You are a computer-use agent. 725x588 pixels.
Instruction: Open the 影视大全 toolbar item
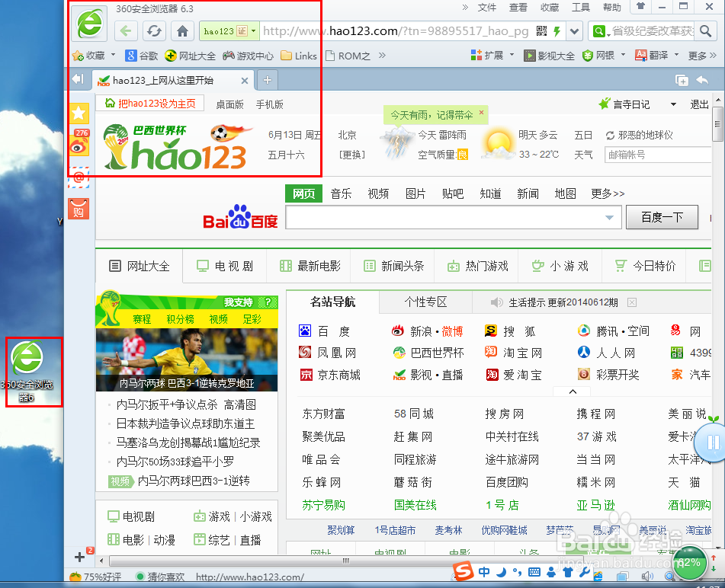click(550, 56)
